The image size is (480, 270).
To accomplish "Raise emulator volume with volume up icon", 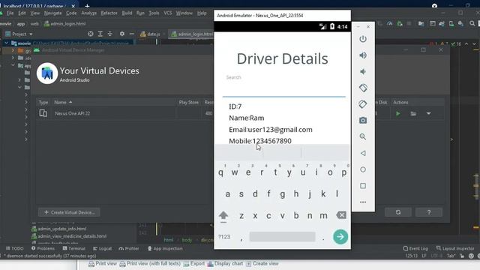I will point(363,55).
